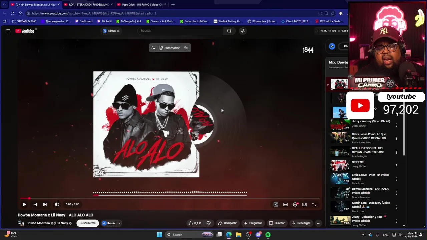
Task: Open Discord from the taskbar
Action: (x=258, y=235)
